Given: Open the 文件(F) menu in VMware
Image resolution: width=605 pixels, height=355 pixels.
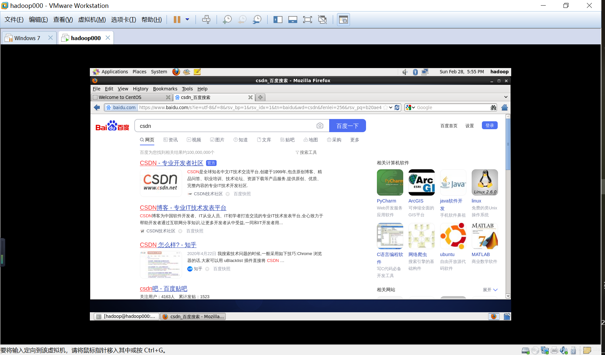Looking at the screenshot, I should pos(14,19).
